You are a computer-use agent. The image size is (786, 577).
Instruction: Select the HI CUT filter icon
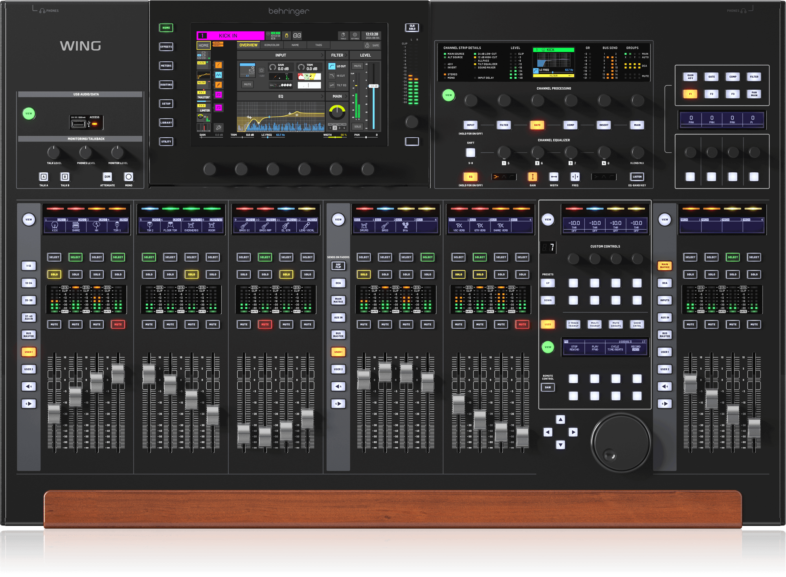pos(332,76)
